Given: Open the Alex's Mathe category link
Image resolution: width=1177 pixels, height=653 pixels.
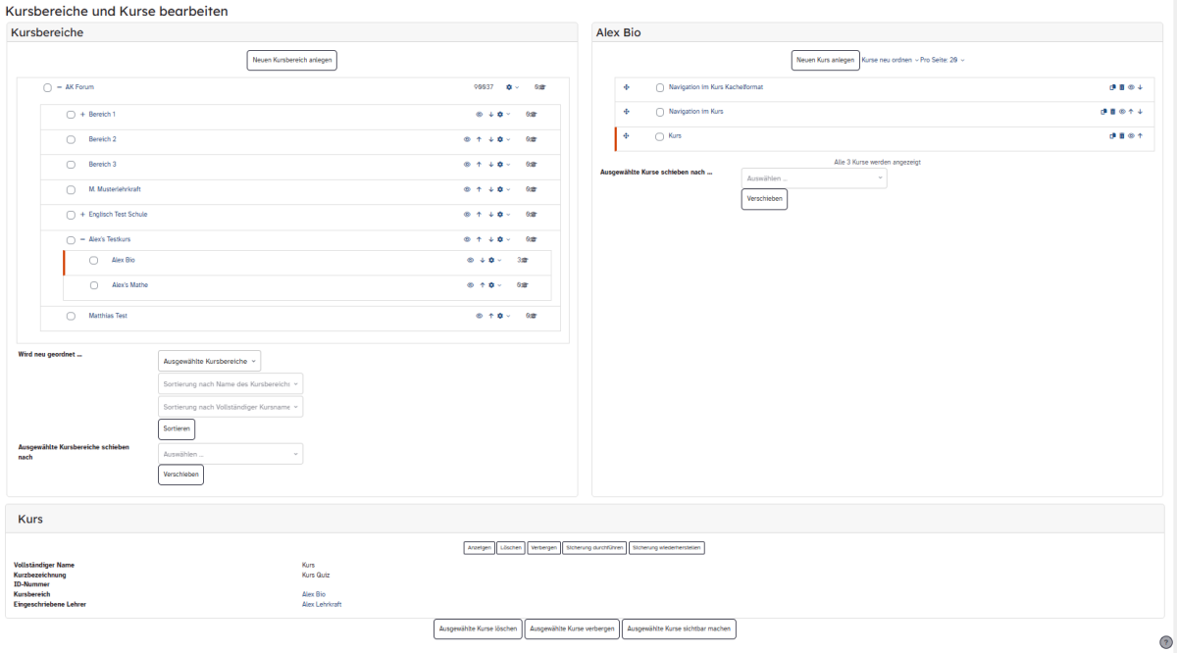Looking at the screenshot, I should click(129, 285).
